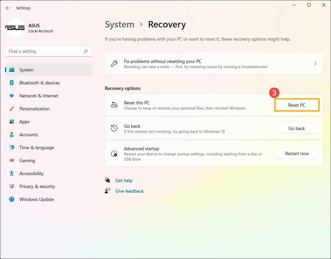Select the Personalization brush icon
331x259 pixels.
(x=12, y=109)
